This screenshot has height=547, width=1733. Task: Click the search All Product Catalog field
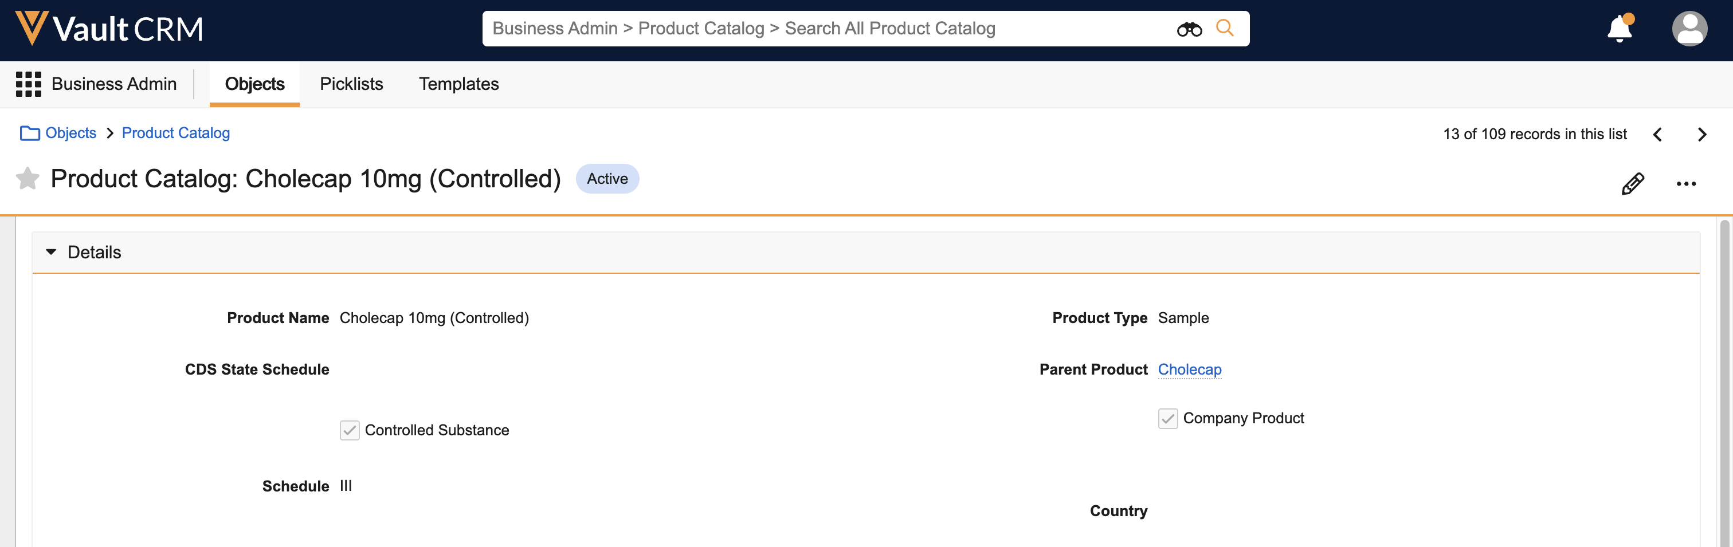(828, 28)
